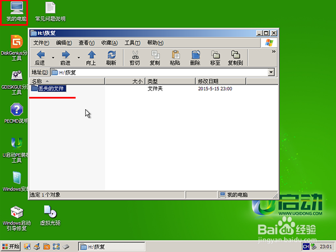This screenshot has width=336, height=252.
Task: Sort by the 修改日期 column header
Action: 221,81
